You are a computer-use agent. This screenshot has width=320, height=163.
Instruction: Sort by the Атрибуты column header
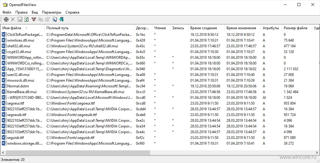(x=271, y=28)
